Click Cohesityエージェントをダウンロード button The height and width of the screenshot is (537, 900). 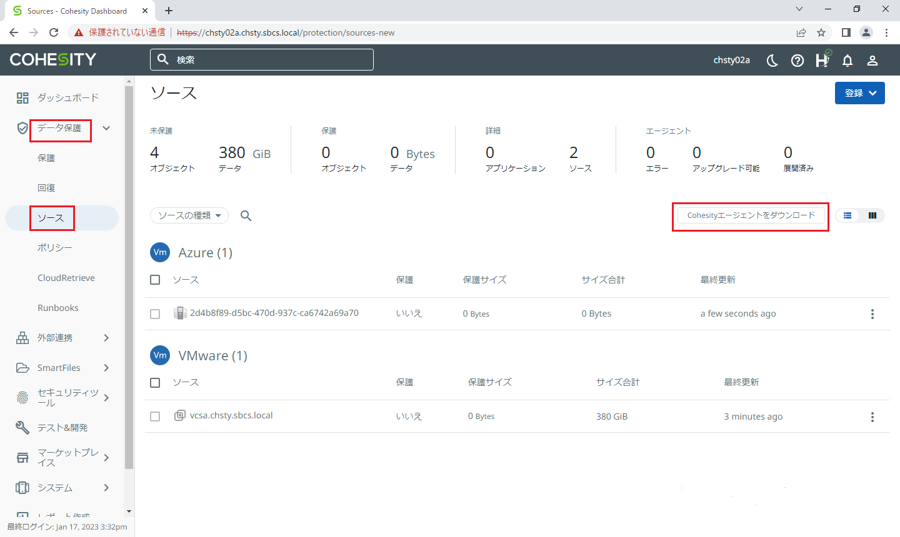751,215
